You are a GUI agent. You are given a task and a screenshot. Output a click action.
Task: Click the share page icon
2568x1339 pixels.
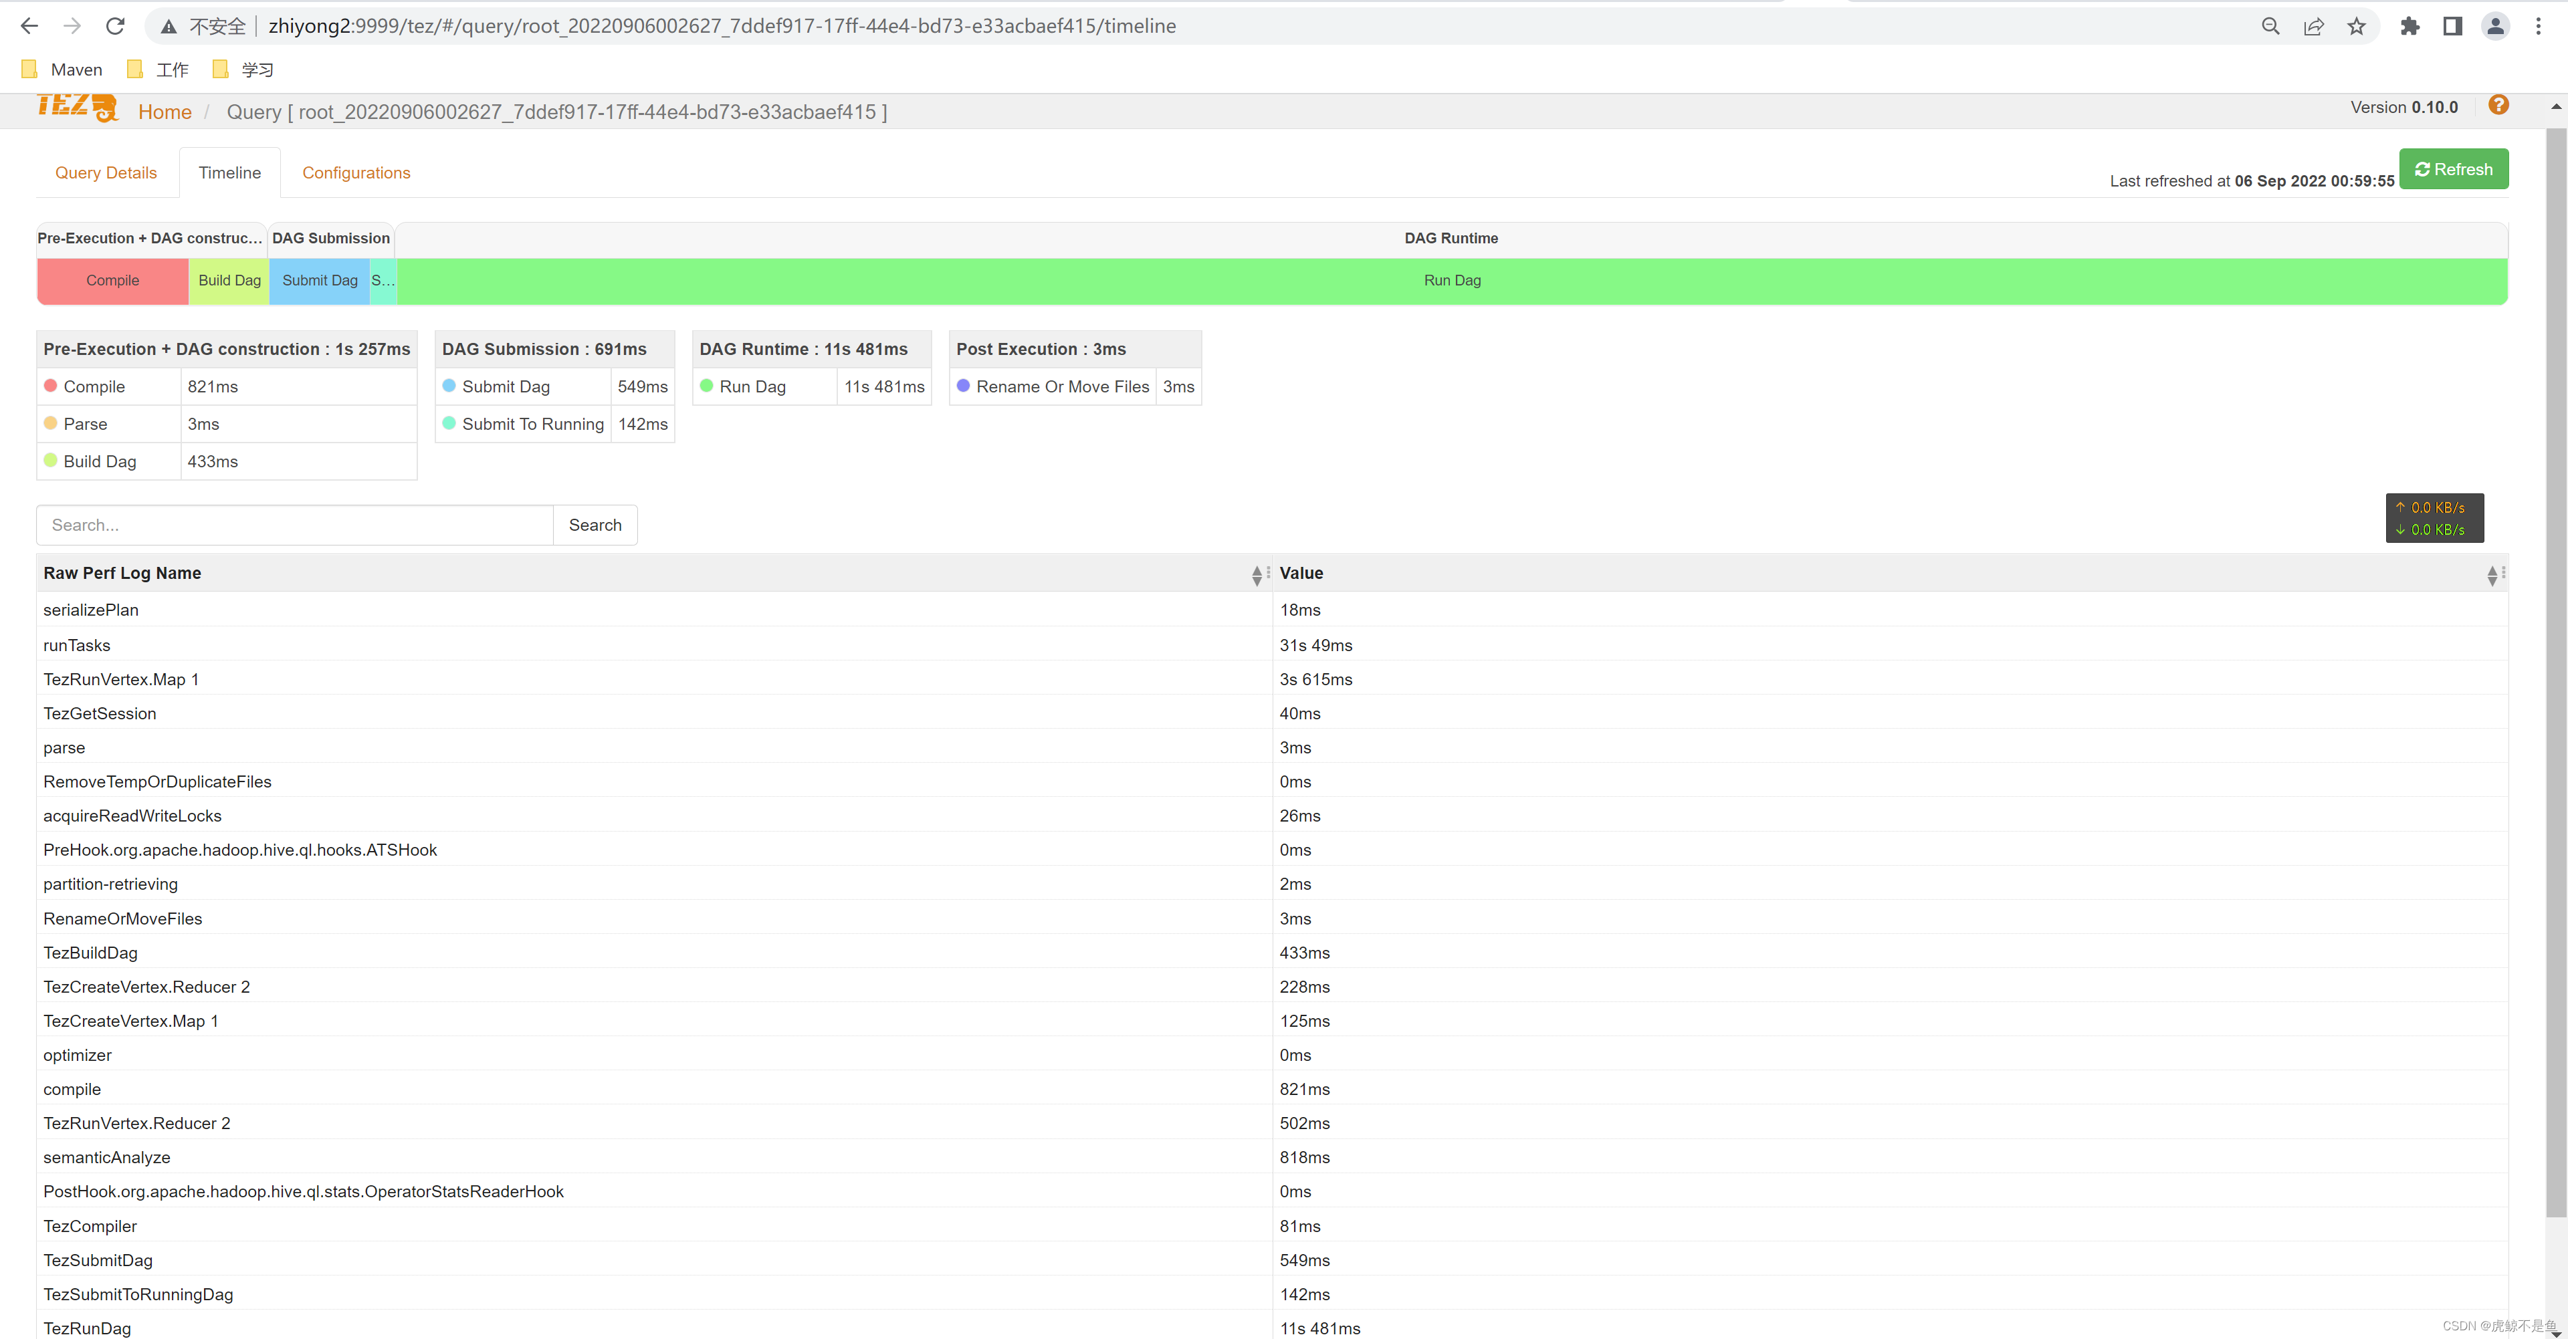[x=2313, y=26]
